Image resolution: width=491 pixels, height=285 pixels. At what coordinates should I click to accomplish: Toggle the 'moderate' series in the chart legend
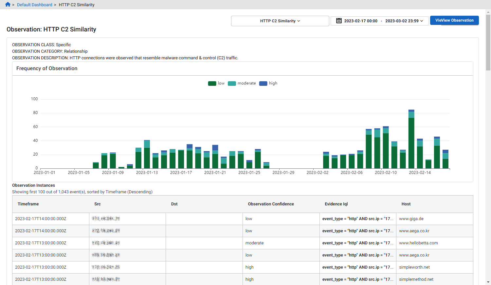coord(242,83)
